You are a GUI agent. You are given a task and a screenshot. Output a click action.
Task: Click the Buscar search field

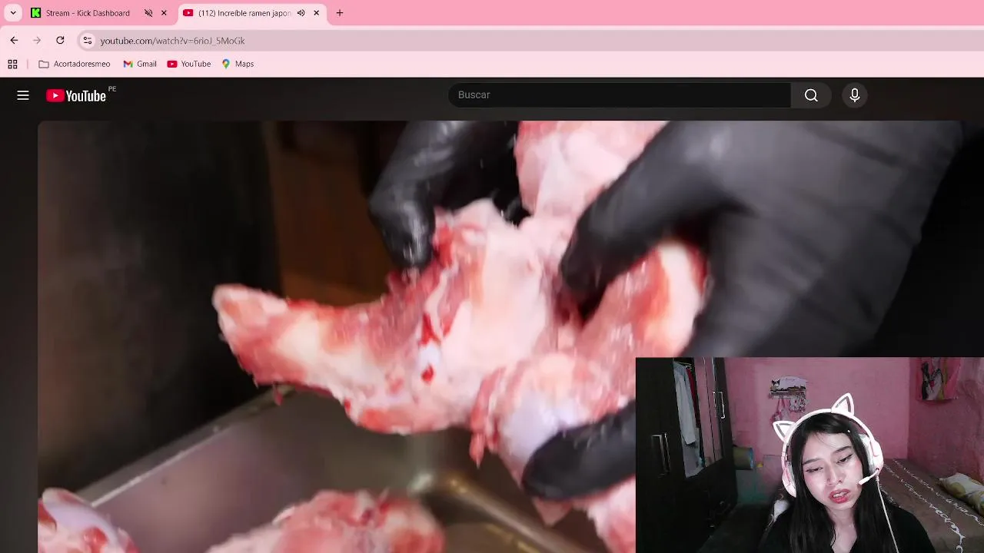pyautogui.click(x=620, y=95)
